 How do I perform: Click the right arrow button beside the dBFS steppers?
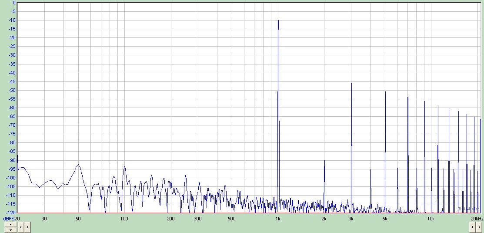point(27,227)
